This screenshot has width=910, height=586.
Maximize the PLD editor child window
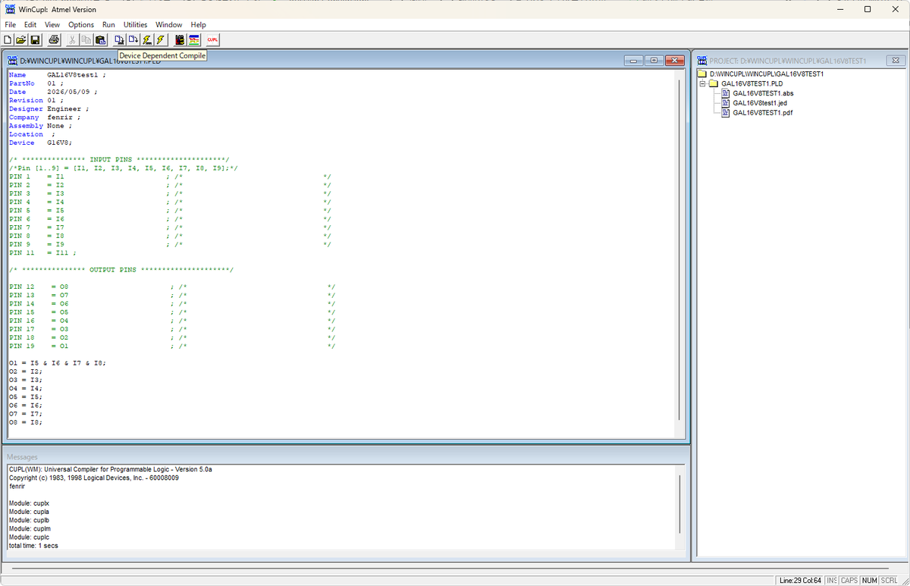pyautogui.click(x=654, y=61)
